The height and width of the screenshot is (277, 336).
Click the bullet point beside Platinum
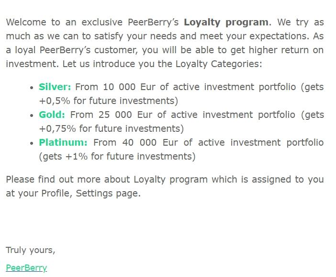coord(32,143)
